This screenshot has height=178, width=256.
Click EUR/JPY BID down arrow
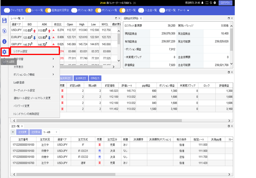click(x=34, y=38)
